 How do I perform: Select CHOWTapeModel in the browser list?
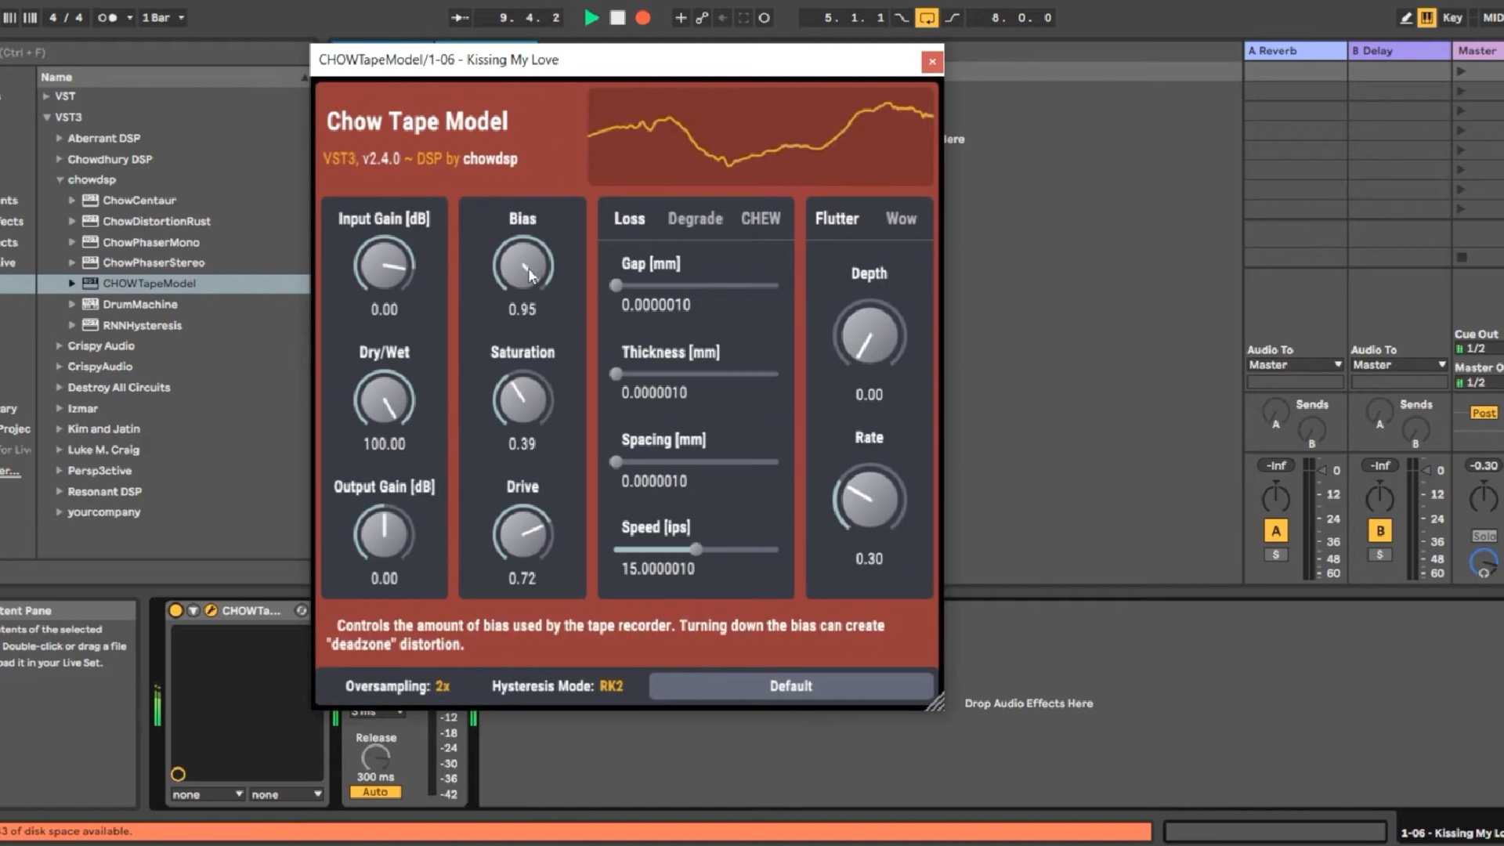[149, 283]
